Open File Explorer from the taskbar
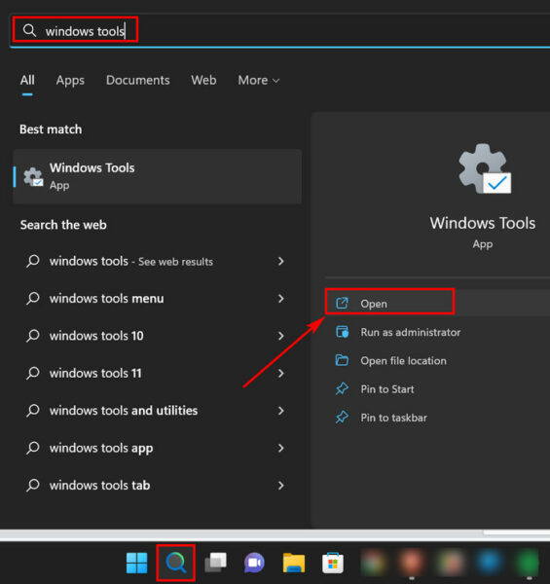 pos(294,563)
